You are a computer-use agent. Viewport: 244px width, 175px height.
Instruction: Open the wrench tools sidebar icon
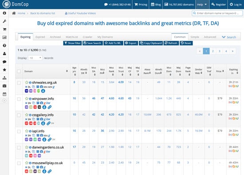(4, 21)
